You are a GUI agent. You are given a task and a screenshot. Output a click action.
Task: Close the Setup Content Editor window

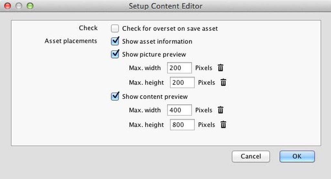point(7,6)
